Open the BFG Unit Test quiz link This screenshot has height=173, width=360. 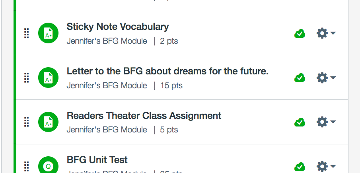click(x=97, y=160)
